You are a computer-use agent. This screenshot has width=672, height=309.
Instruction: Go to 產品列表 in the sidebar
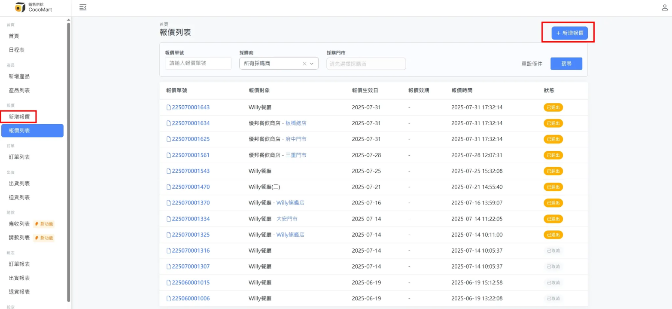19,91
